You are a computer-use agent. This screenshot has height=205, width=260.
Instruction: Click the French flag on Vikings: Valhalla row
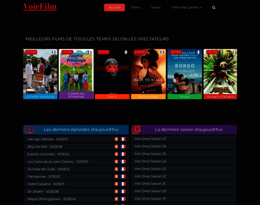point(123,139)
